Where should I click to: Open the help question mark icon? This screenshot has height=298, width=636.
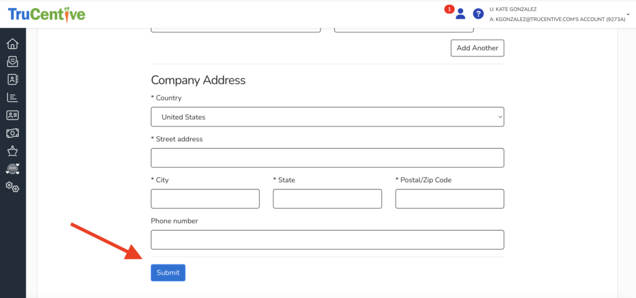coord(478,14)
